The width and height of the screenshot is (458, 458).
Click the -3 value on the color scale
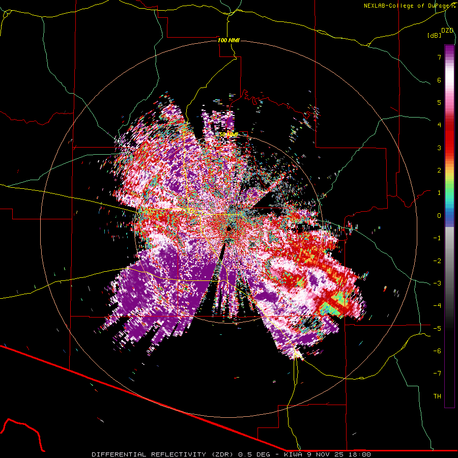[437, 283]
